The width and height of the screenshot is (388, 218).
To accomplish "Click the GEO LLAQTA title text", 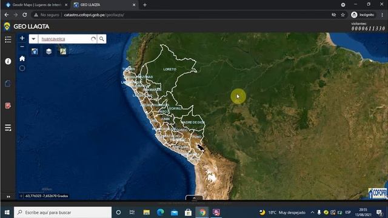I will (x=32, y=27).
